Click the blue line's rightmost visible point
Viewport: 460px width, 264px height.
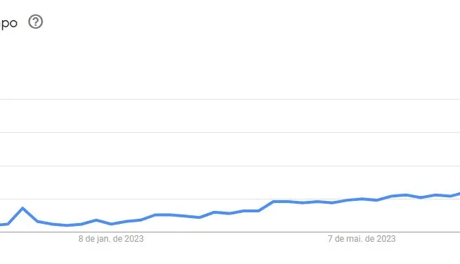pyautogui.click(x=459, y=194)
